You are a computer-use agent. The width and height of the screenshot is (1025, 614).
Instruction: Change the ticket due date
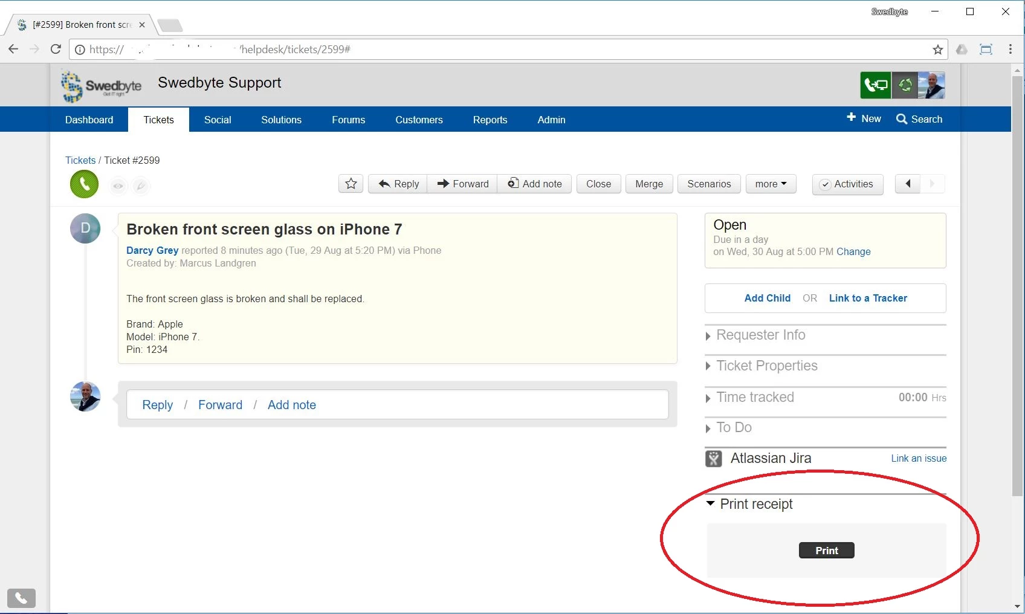(853, 251)
